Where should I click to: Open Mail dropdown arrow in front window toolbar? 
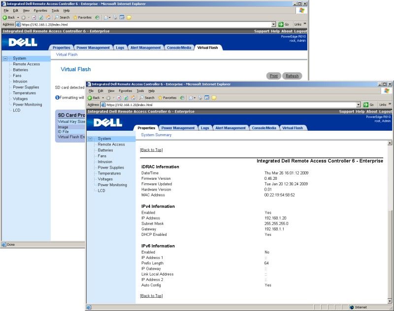pyautogui.click(x=195, y=98)
